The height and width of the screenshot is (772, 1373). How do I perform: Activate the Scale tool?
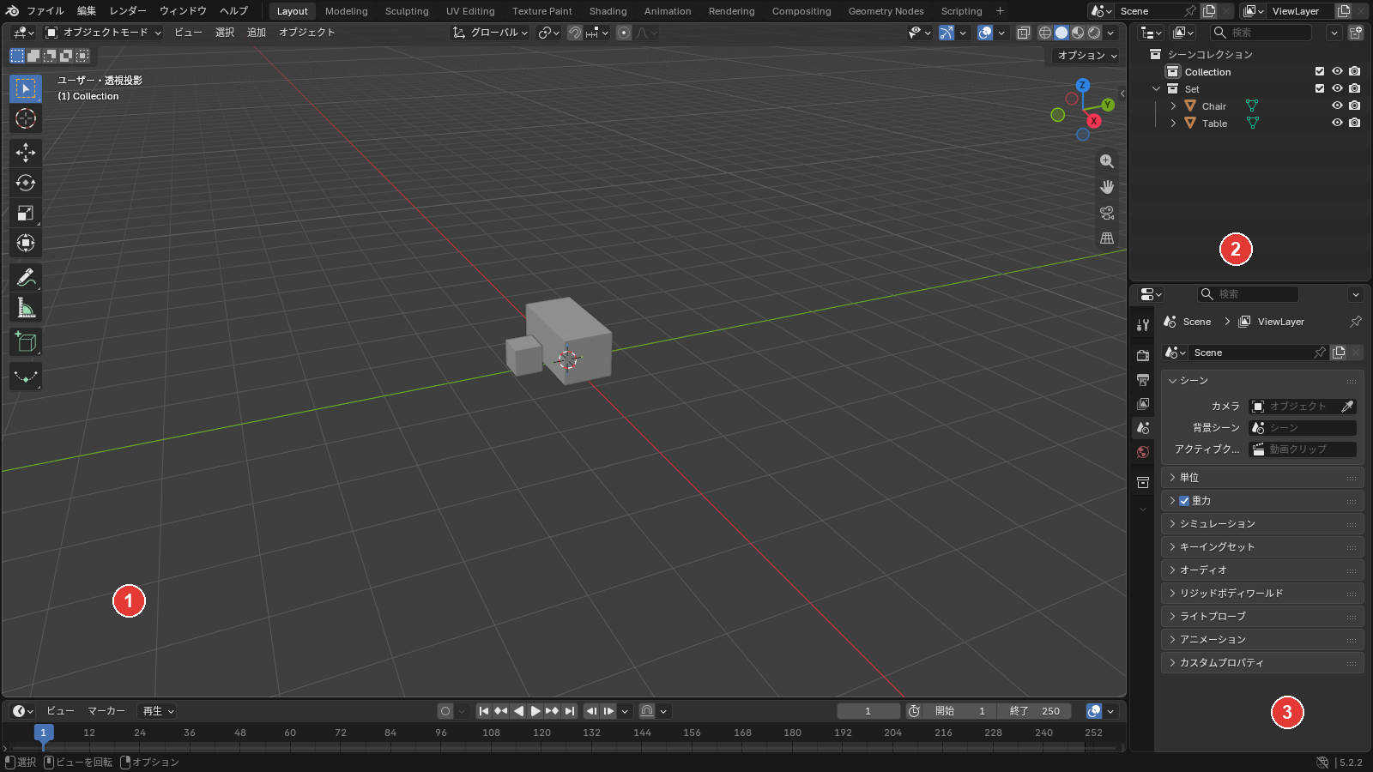tap(26, 213)
